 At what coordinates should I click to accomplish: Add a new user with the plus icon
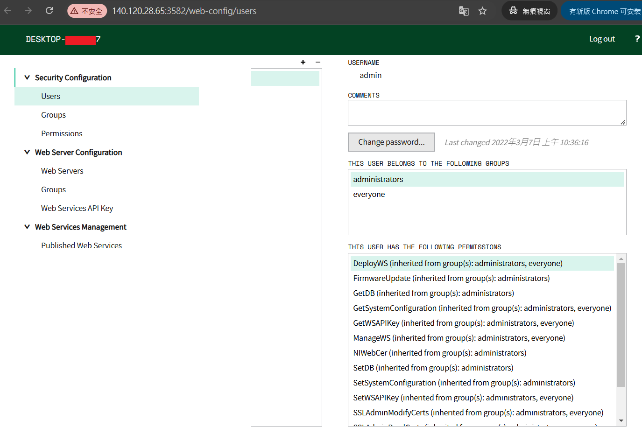click(x=303, y=62)
